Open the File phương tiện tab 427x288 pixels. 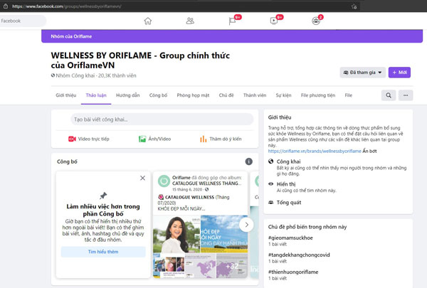pos(318,95)
